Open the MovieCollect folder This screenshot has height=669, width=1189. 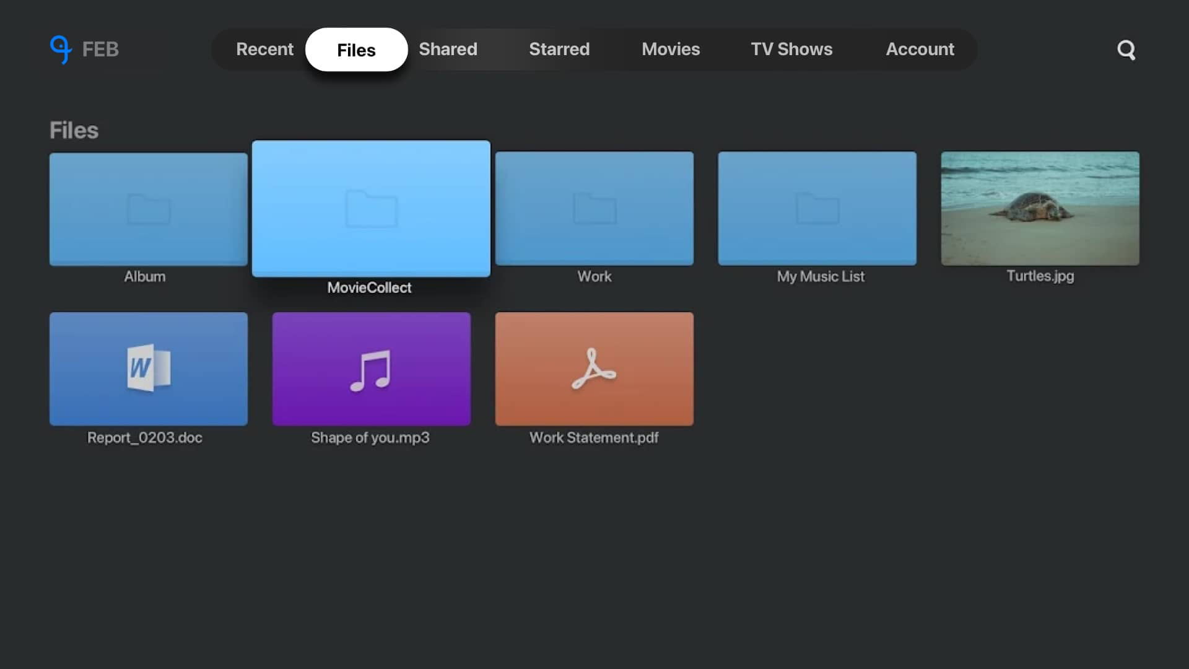tap(371, 209)
